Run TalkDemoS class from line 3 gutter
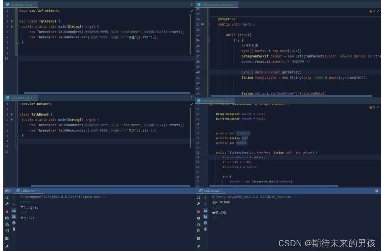This screenshot has height=251, width=381. [x=12, y=115]
